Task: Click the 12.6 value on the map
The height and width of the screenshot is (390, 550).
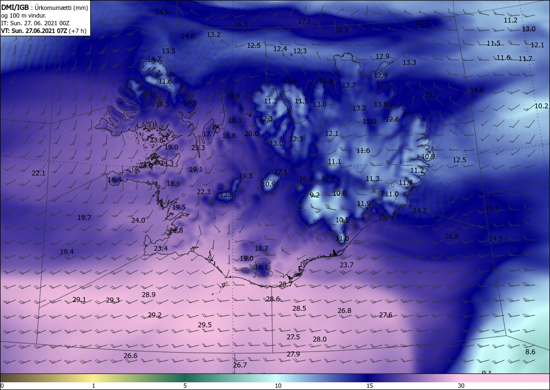Action: [x=392, y=119]
